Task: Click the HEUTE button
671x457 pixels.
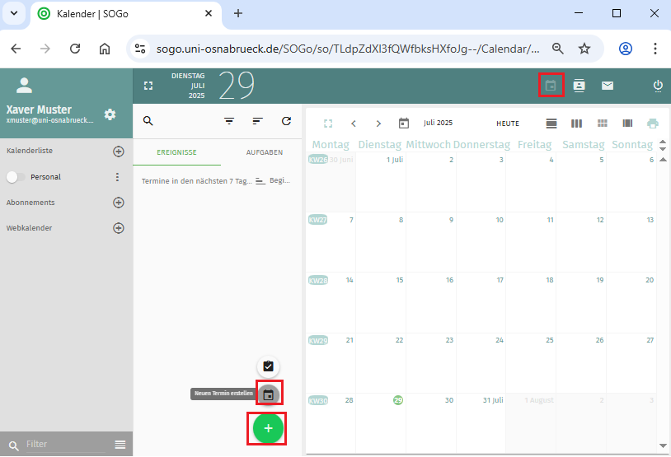Action: (508, 124)
